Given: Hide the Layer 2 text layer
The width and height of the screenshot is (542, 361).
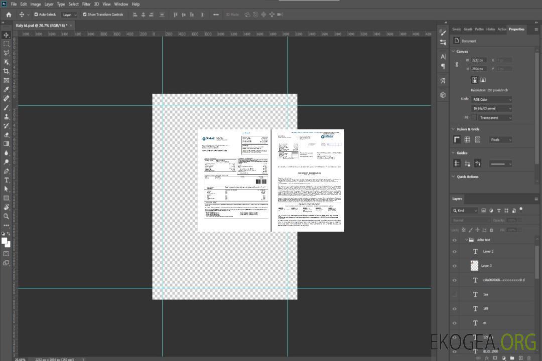Looking at the screenshot, I should [x=455, y=251].
